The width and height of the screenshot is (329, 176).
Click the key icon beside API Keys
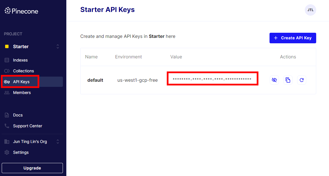7,82
